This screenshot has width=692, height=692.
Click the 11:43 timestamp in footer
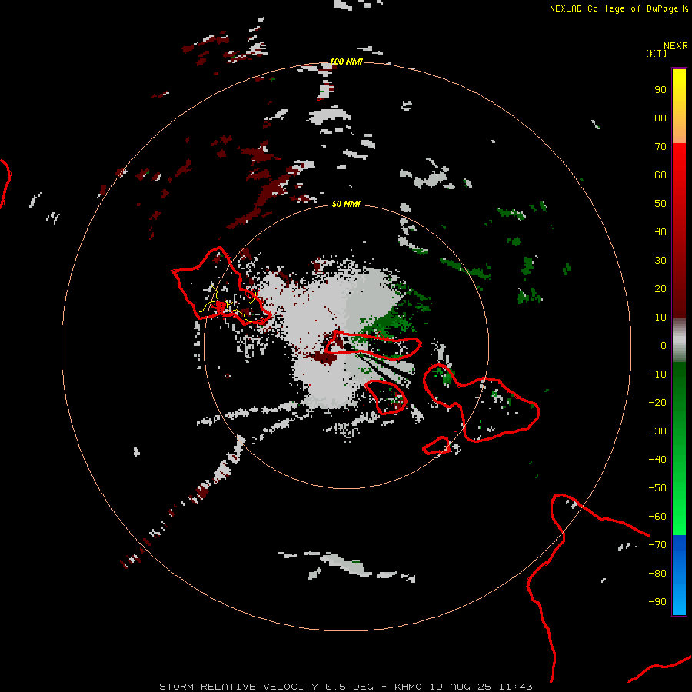pyautogui.click(x=515, y=687)
